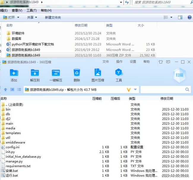Click the orange V icon in path bar
The width and height of the screenshot is (193, 180).
point(129,90)
